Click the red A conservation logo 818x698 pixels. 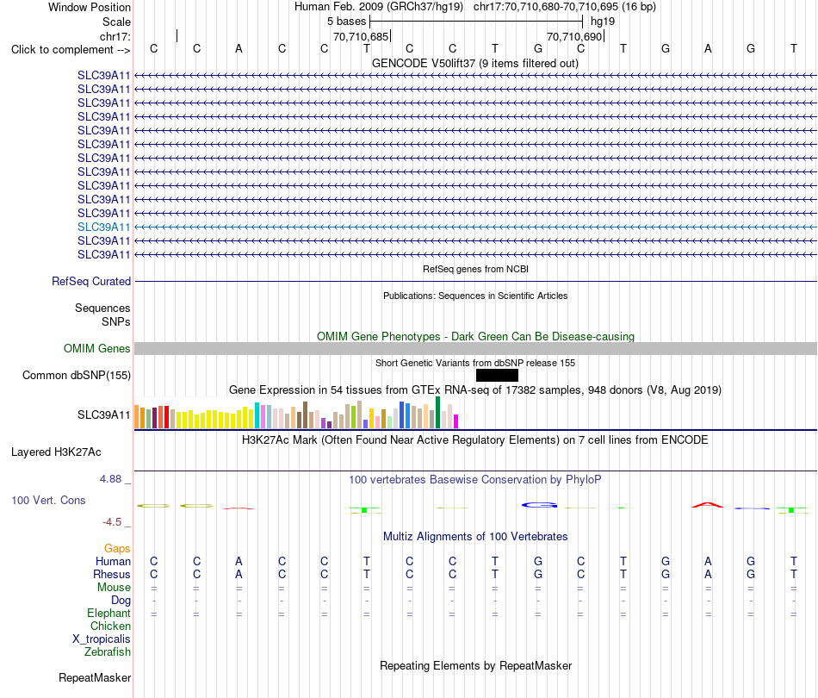[x=708, y=505]
